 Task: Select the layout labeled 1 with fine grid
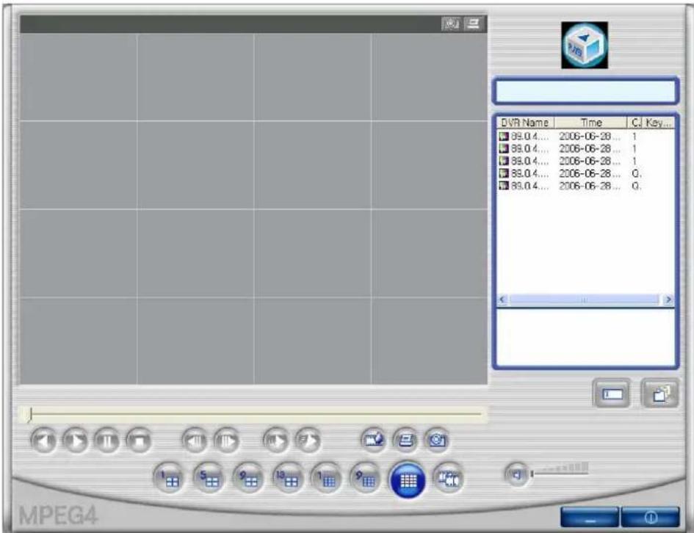point(326,479)
